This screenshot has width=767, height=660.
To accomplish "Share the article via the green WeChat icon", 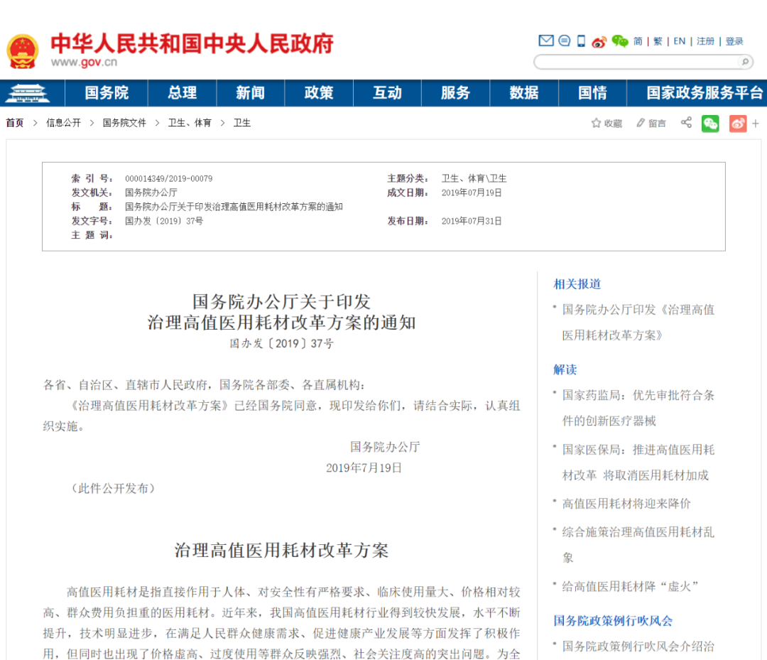I will pyautogui.click(x=709, y=123).
